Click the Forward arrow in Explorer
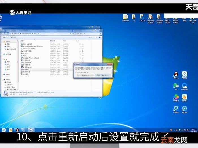Screen dimensions: 198x148 click(x=6, y=34)
